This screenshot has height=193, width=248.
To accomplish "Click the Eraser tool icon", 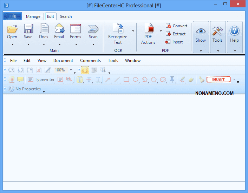I will [191, 80].
